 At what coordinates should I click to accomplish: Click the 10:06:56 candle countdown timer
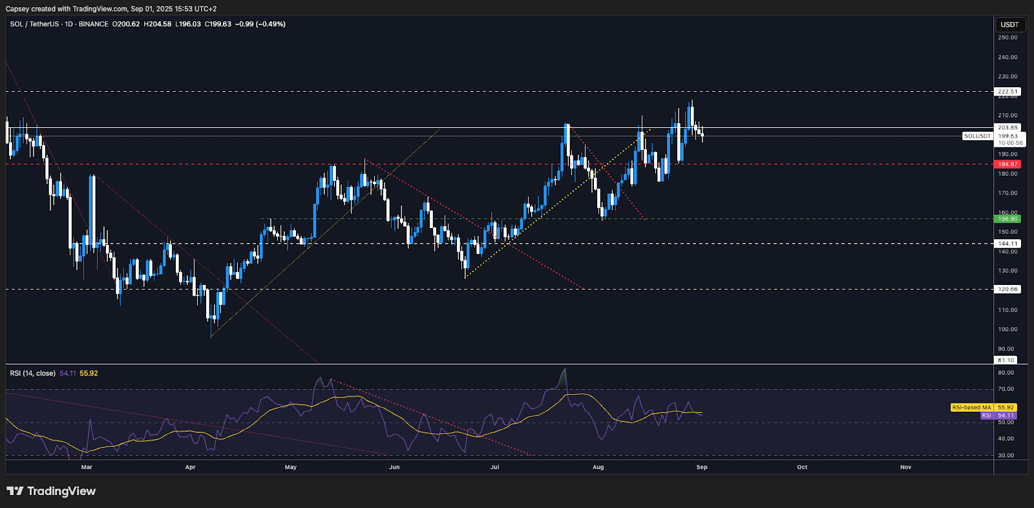(x=1010, y=143)
